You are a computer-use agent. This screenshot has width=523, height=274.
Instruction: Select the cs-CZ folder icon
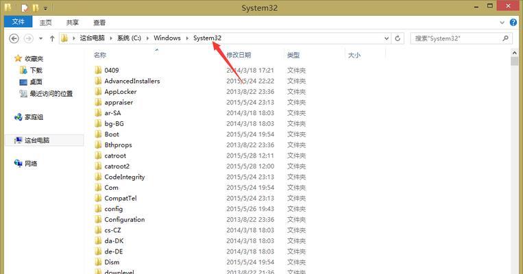click(98, 230)
